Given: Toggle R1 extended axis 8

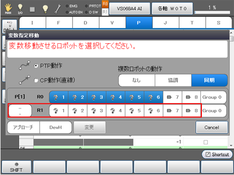Looking at the screenshot, I should (x=192, y=111).
